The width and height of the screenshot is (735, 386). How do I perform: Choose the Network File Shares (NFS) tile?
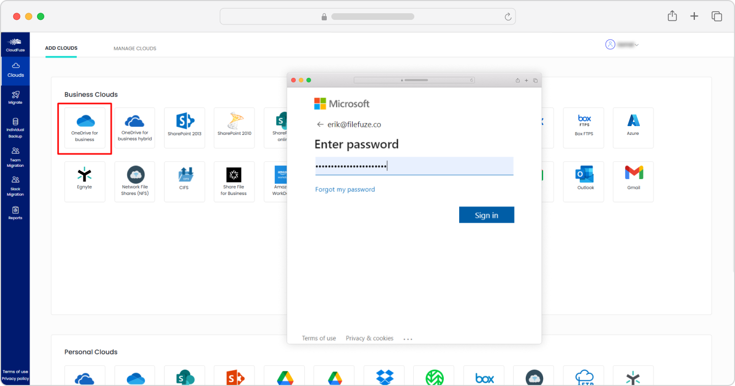tap(134, 182)
